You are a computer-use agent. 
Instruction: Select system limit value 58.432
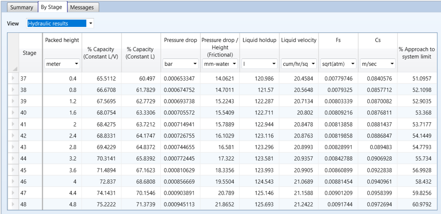tap(417, 182)
